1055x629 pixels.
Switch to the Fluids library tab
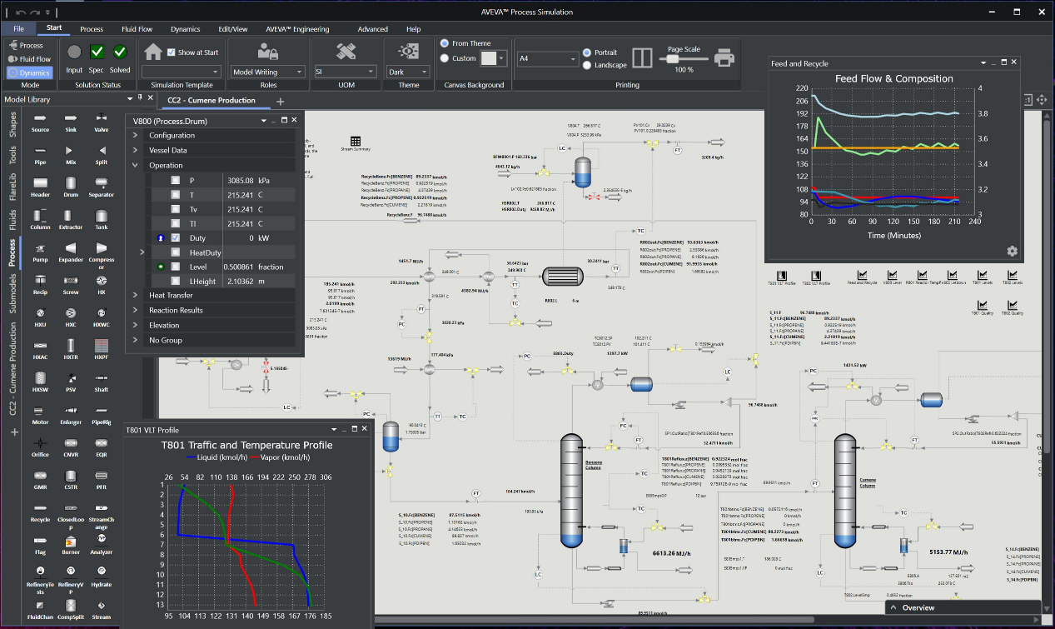tap(12, 220)
